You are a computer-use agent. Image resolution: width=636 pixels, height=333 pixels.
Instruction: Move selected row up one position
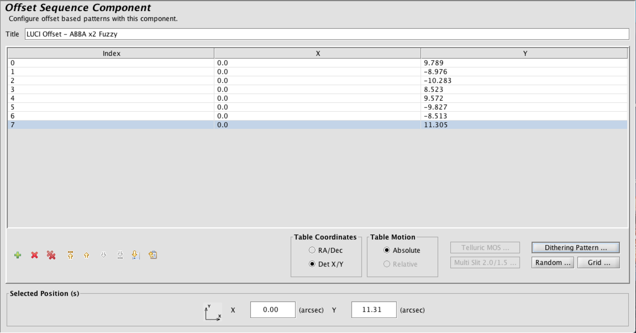(x=87, y=255)
